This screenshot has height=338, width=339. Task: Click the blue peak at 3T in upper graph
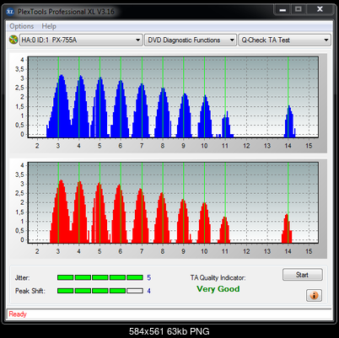(x=62, y=106)
